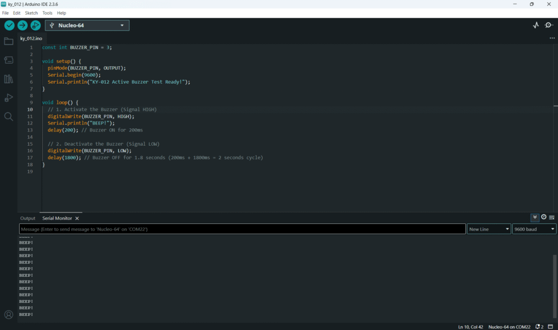
Task: Open the Serial Monitor icon at top right
Action: click(x=549, y=25)
